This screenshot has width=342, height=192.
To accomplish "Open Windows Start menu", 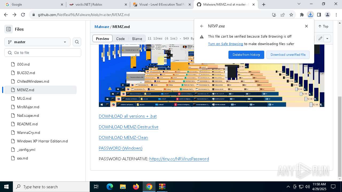I will tap(6, 187).
